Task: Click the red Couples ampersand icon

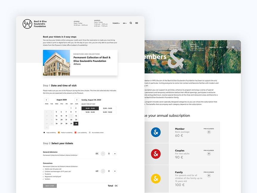Action: coord(156,154)
